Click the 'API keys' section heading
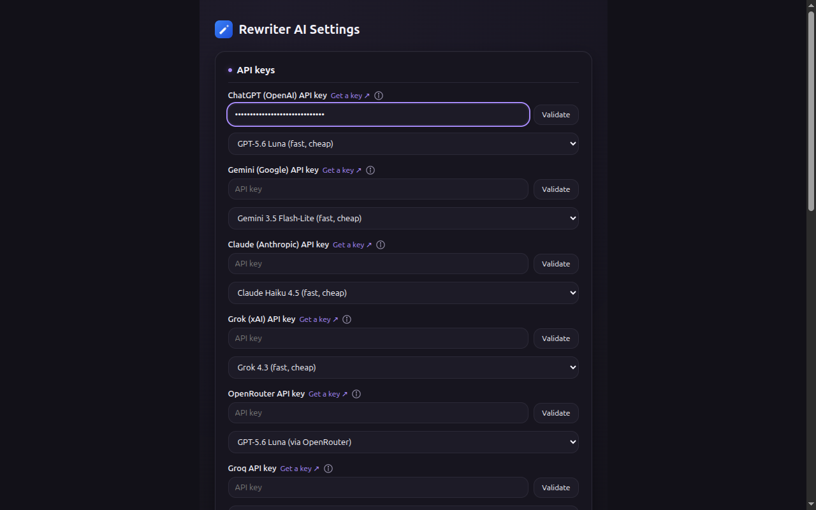 256,70
